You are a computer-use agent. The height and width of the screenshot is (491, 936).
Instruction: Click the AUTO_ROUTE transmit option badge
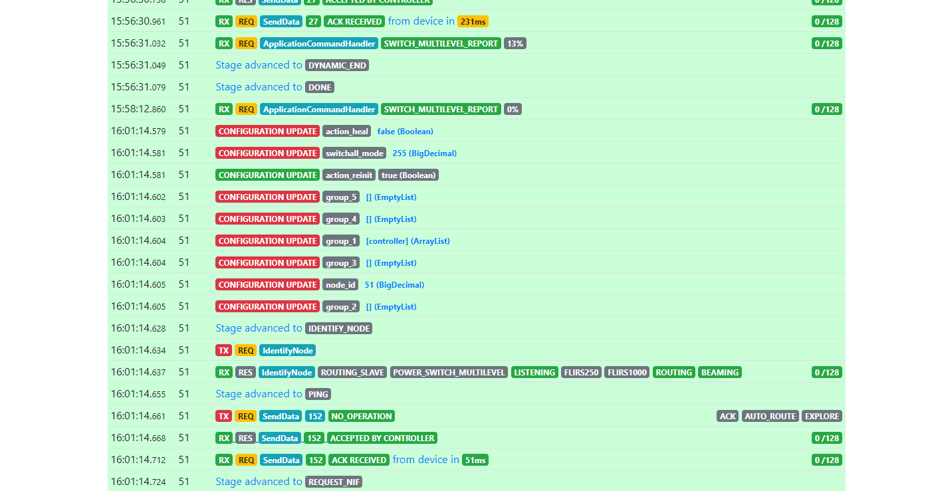770,417
